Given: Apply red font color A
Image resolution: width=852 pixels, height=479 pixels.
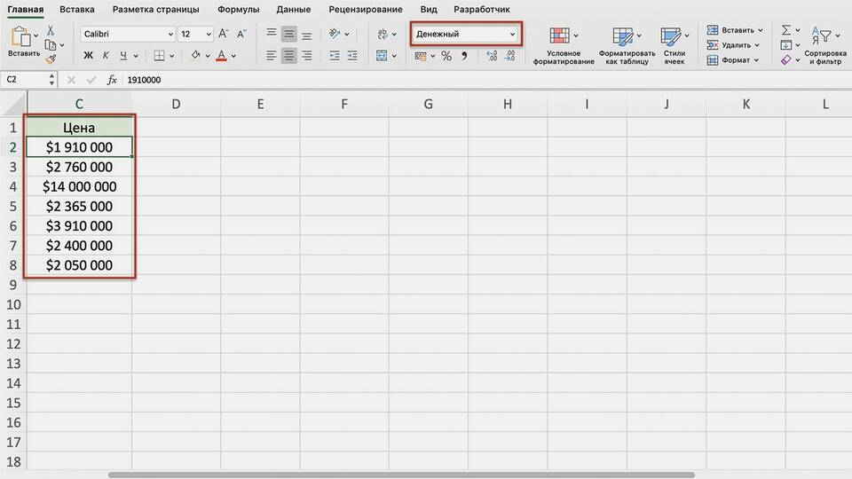Looking at the screenshot, I should (221, 55).
